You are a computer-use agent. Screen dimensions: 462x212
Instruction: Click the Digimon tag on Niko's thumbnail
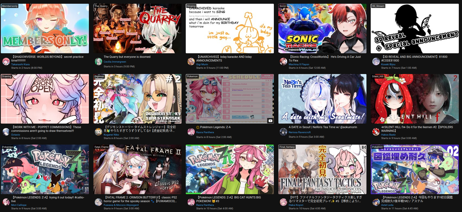click(99, 76)
